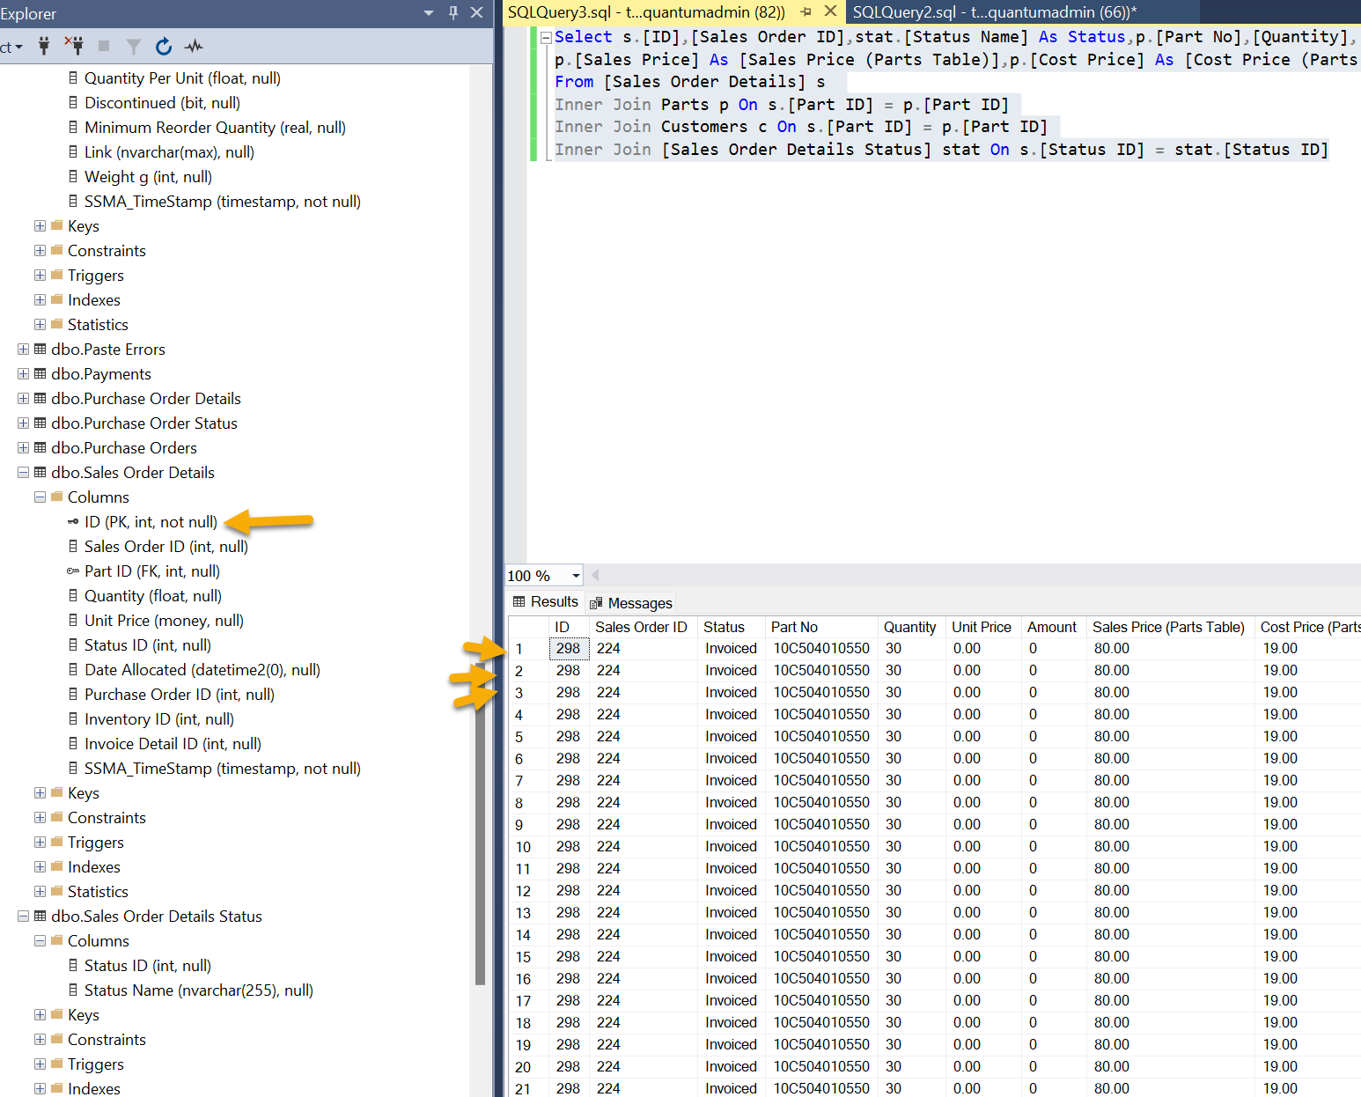Refresh the Object Explorer tree

point(163,47)
